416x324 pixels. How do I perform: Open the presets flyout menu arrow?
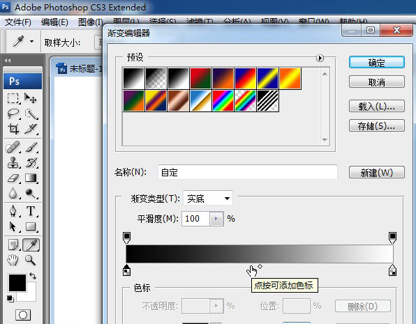(320, 58)
